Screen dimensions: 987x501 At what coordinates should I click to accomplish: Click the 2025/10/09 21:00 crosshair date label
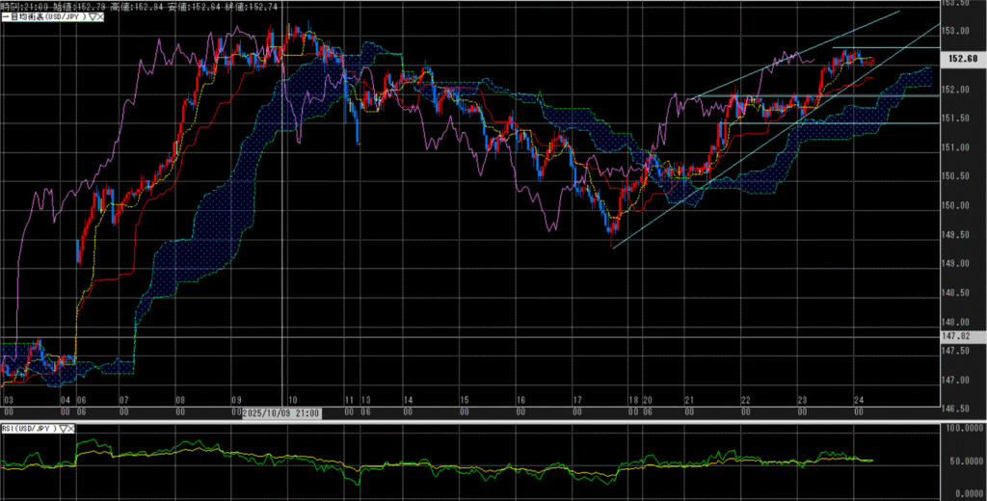point(280,413)
